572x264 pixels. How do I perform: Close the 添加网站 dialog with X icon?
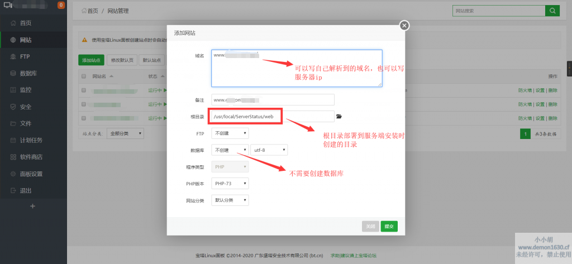click(x=404, y=25)
